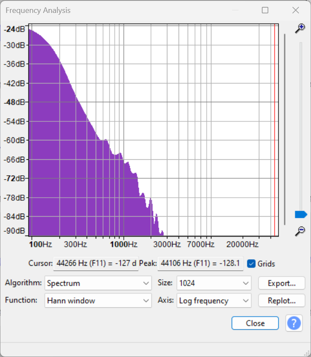Click the 20000Hz axis label
Image resolution: width=311 pixels, height=357 pixels.
pyautogui.click(x=242, y=244)
